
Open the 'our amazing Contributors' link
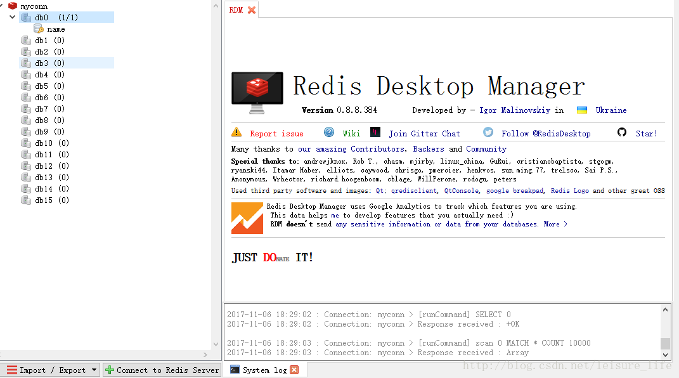(351, 149)
